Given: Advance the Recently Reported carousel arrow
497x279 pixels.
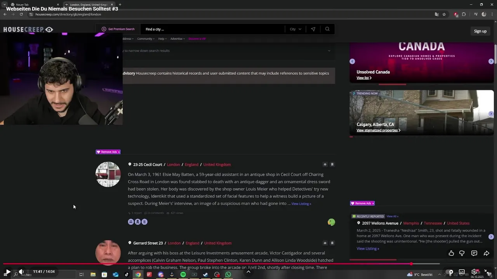Looking at the screenshot, I should [491, 236].
